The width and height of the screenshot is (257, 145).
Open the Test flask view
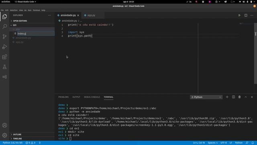pos(4,67)
